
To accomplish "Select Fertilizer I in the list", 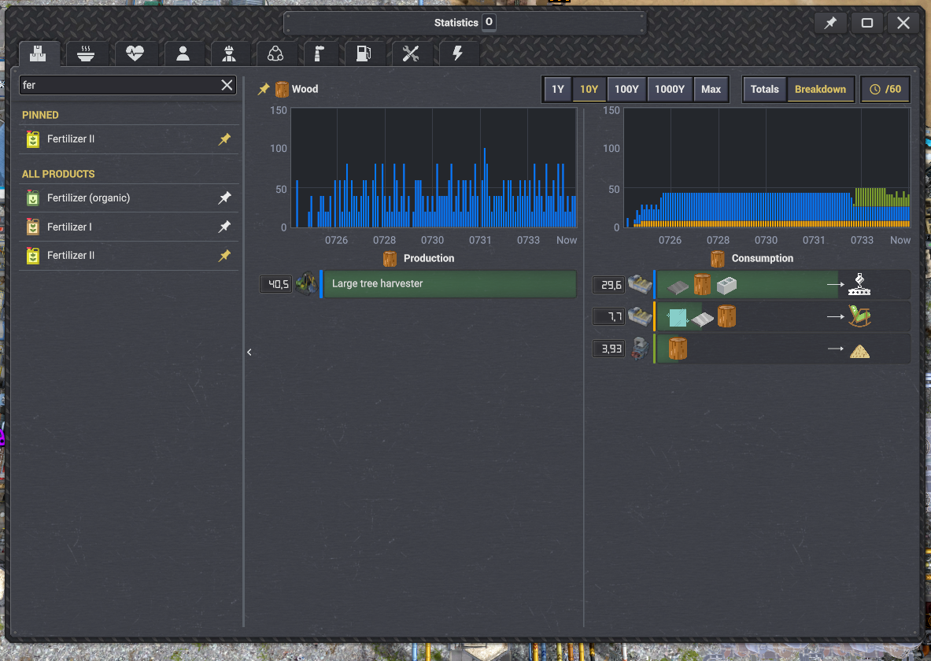I will 129,227.
